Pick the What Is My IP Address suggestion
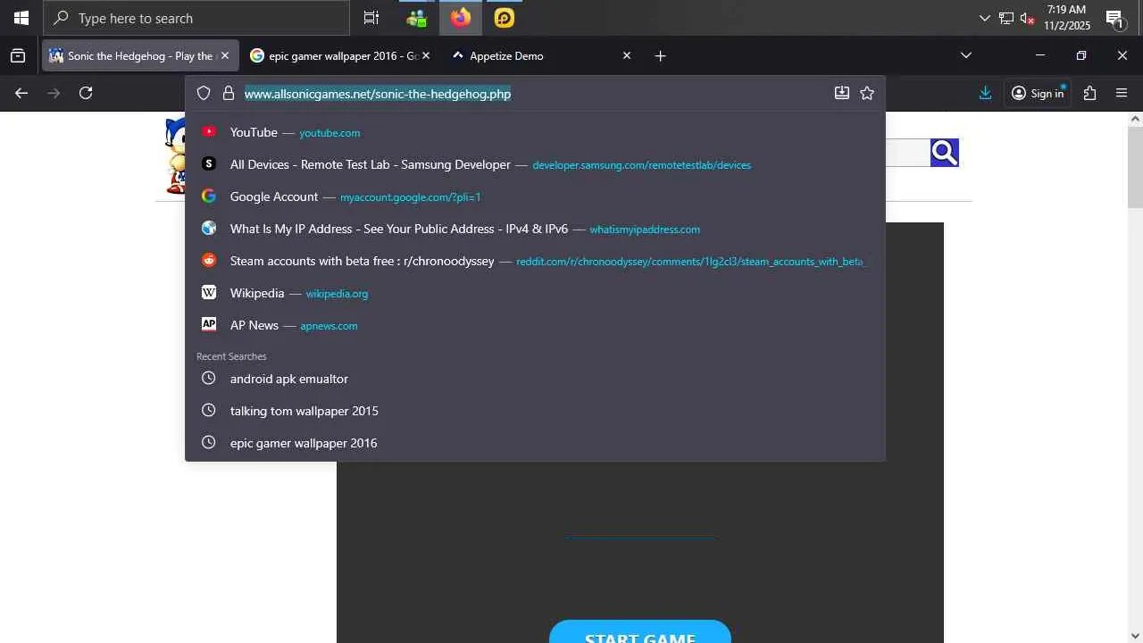This screenshot has height=643, width=1143. [535, 229]
